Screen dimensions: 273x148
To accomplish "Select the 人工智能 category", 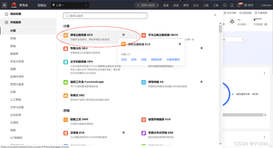I will tap(16, 99).
